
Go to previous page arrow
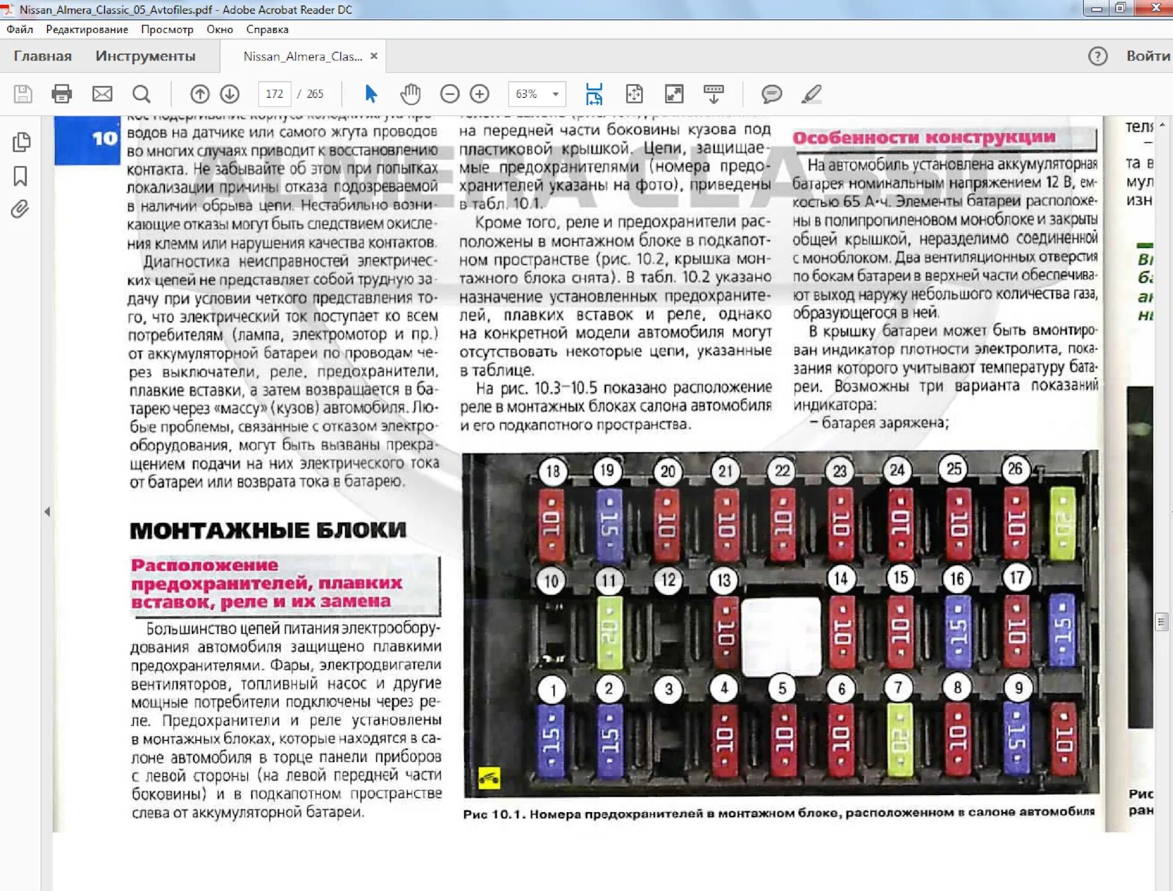(200, 94)
